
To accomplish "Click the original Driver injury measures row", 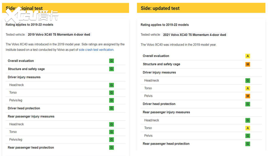I will pyautogui.click(x=65, y=77).
